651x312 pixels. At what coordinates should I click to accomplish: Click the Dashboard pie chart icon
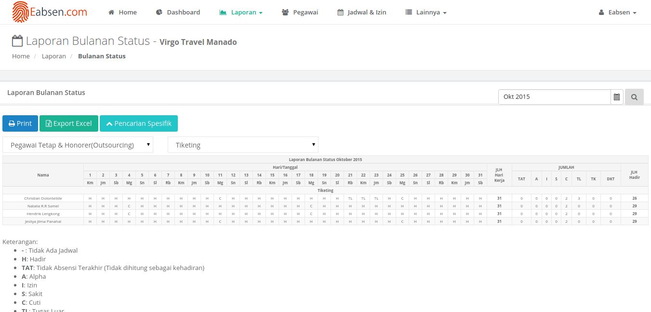tap(159, 13)
